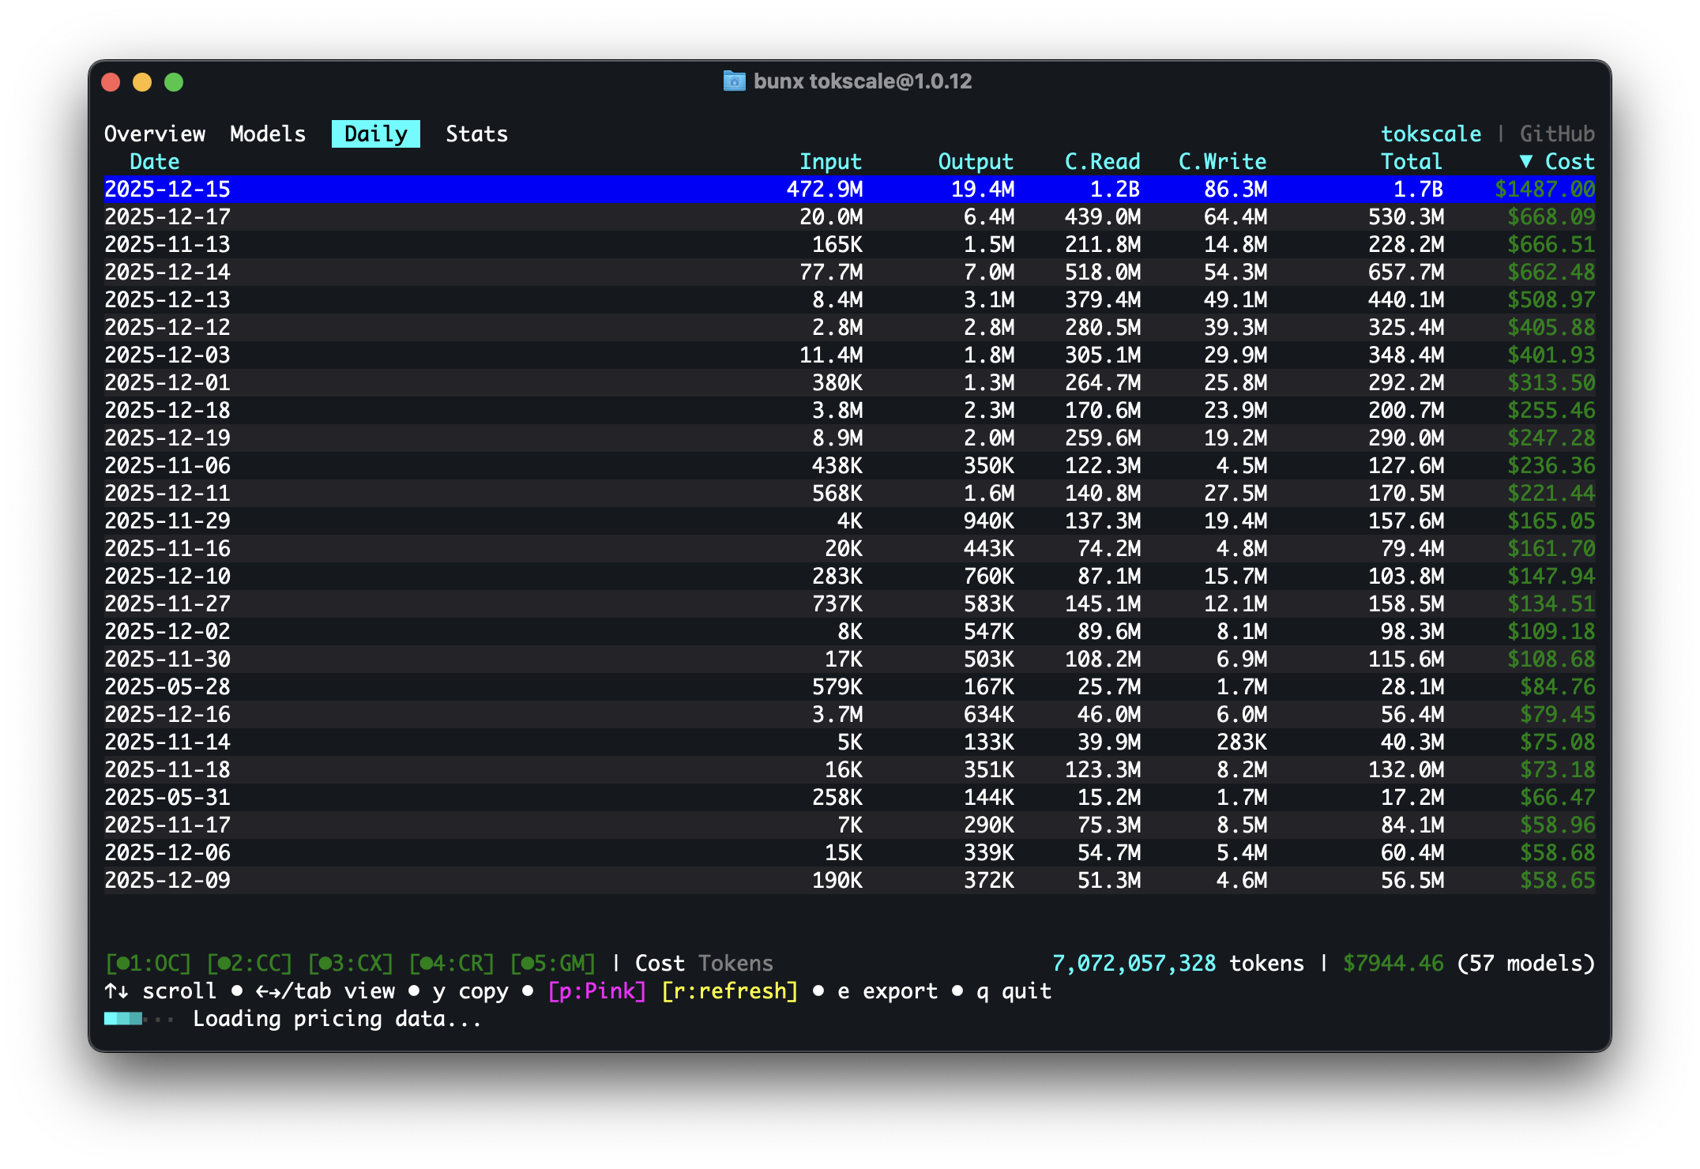Switch display mode to Tokens

(735, 963)
